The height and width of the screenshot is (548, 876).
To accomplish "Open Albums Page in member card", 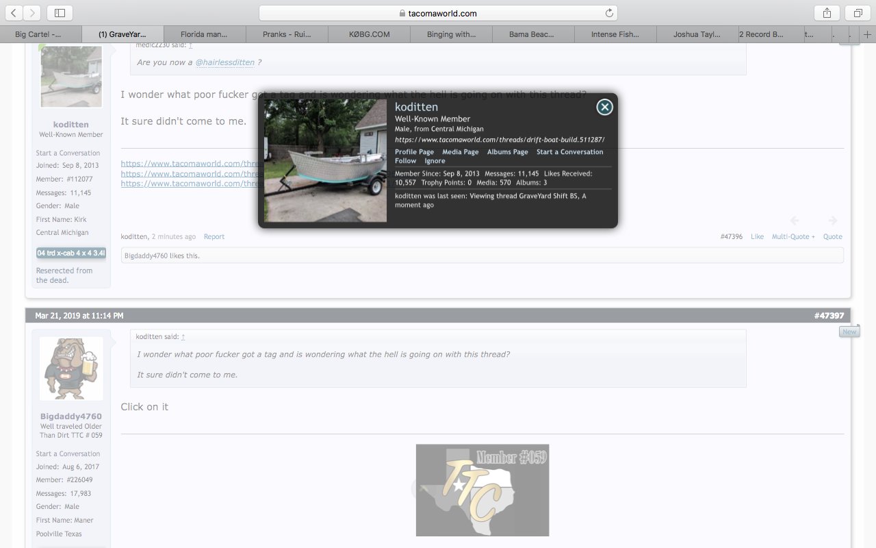I will [x=507, y=152].
